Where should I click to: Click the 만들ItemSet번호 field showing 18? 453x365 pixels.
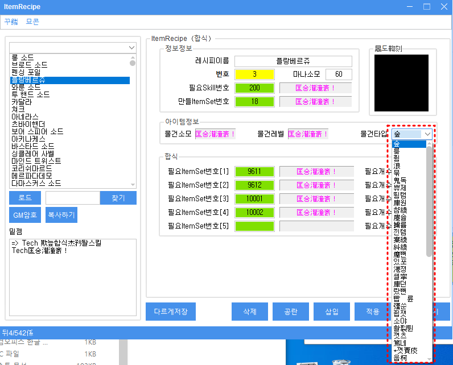[x=254, y=102]
